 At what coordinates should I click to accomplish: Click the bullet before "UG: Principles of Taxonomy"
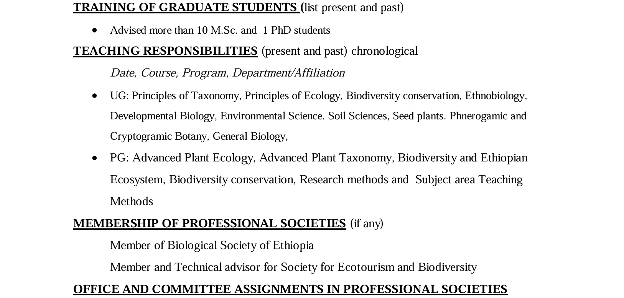click(95, 96)
